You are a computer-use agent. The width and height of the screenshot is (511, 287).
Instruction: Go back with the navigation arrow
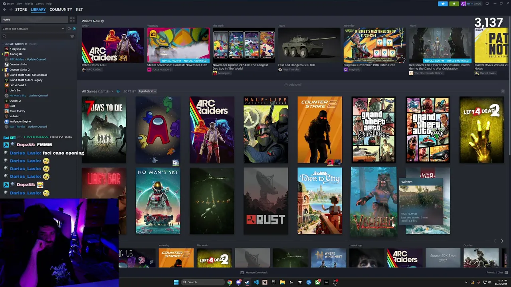point(5,10)
